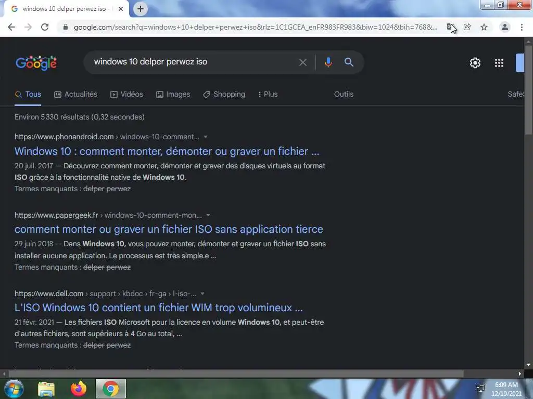Open the translate page icon in address bar
The height and width of the screenshot is (399, 533).
click(450, 27)
